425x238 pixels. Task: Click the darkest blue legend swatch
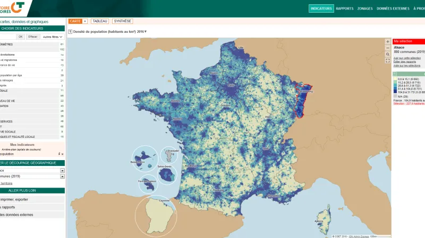click(x=395, y=92)
